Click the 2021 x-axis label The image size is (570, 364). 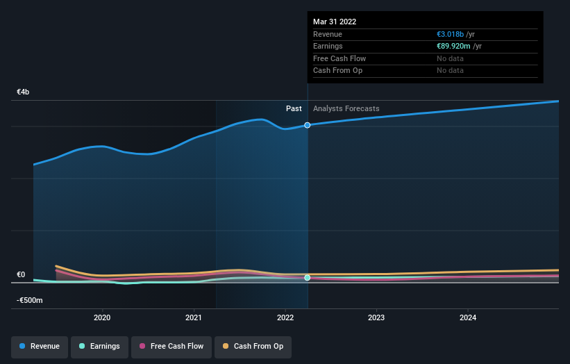click(x=194, y=317)
